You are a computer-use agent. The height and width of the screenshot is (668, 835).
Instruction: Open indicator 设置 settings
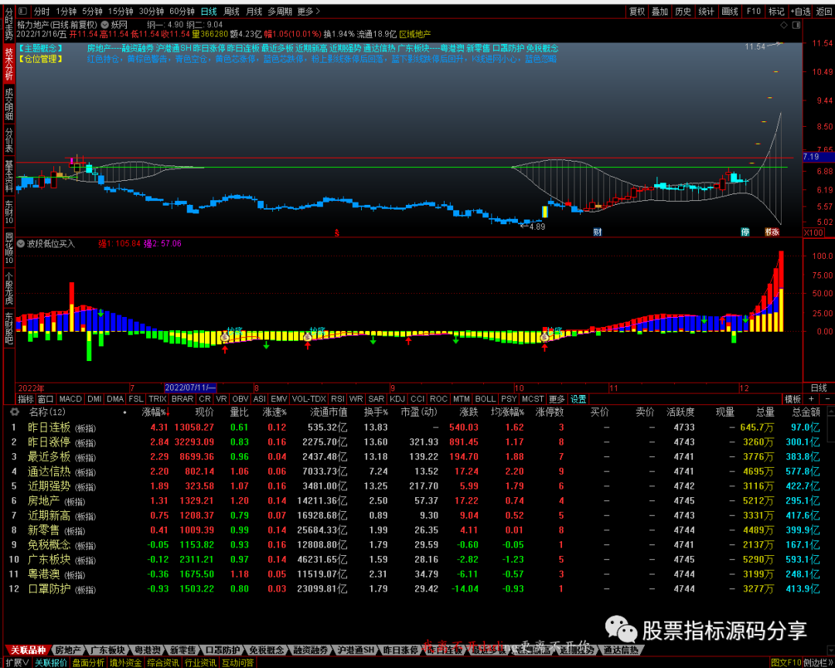click(578, 399)
